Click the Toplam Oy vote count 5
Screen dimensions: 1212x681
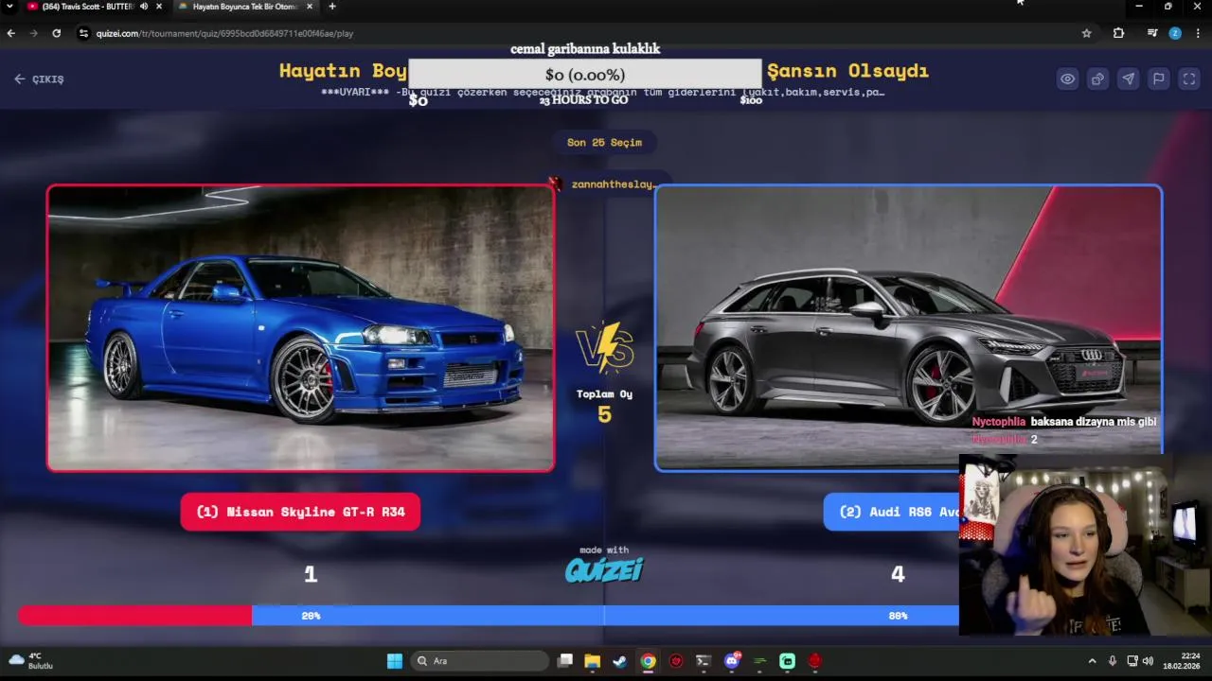click(x=604, y=414)
